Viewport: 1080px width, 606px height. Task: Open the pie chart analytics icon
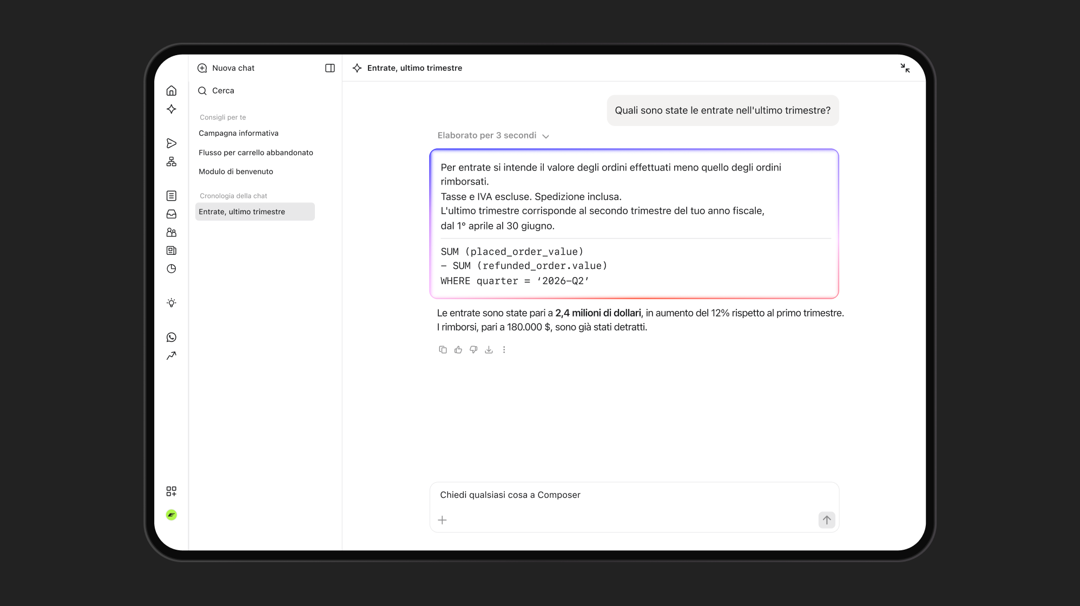[172, 269]
